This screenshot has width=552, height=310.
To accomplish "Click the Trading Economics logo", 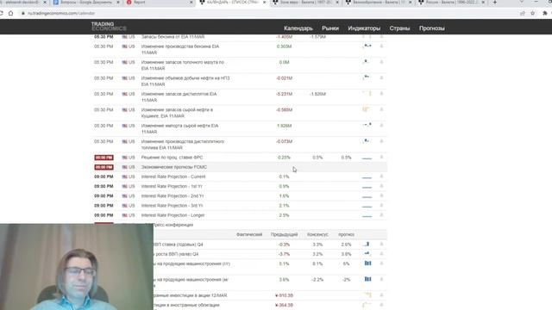I will (x=109, y=27).
